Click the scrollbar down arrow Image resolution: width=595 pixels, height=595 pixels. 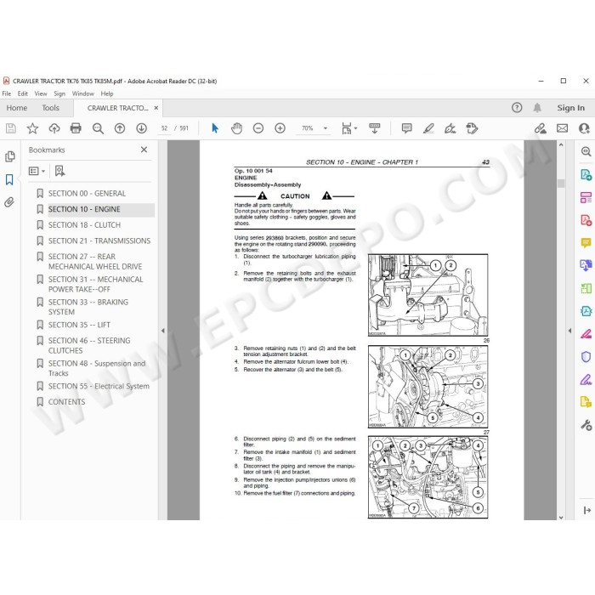coord(561,517)
